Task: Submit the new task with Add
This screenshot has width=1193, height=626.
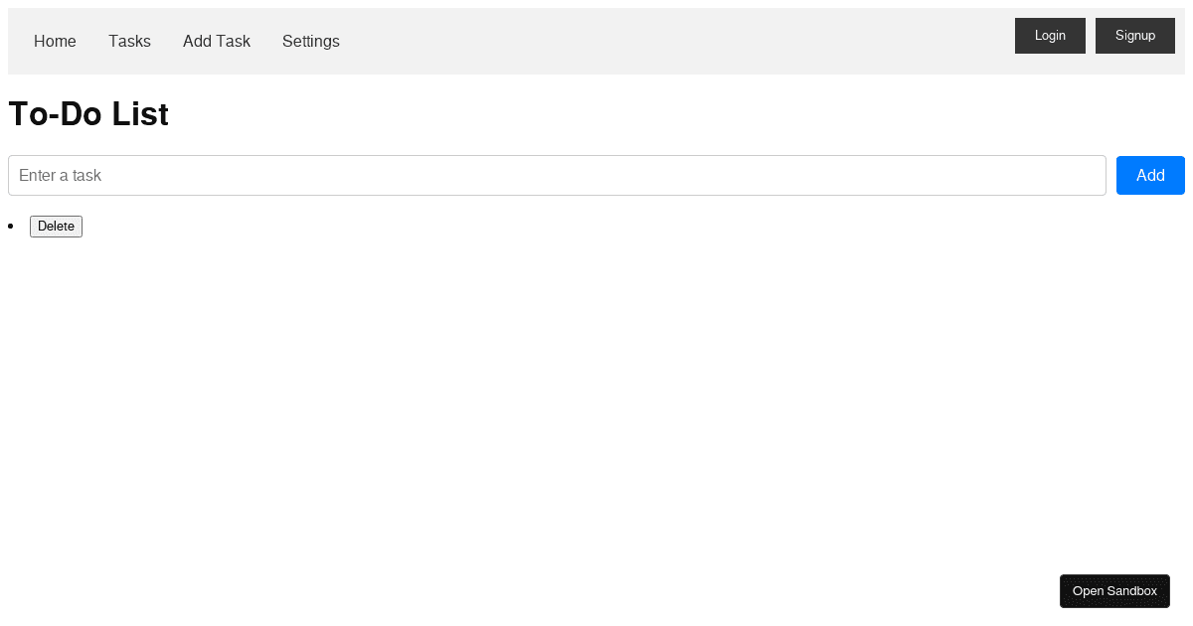Action: (x=1150, y=176)
